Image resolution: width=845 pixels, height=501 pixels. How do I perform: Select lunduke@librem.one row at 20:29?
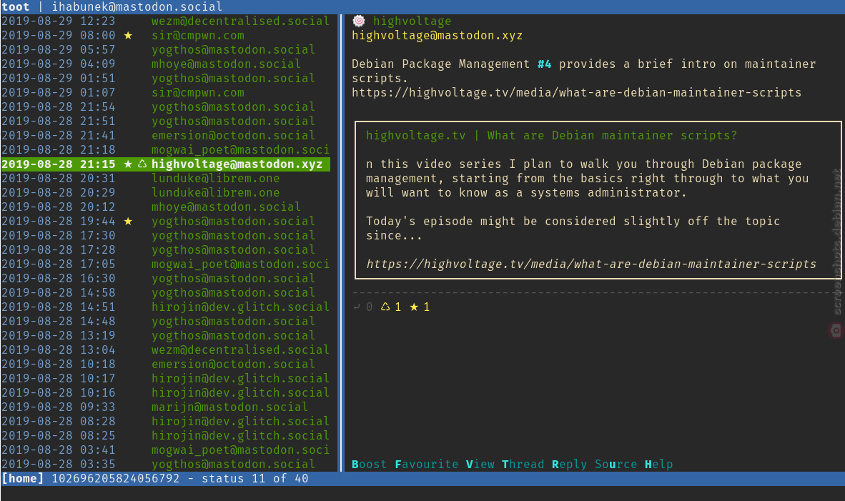pos(165,193)
